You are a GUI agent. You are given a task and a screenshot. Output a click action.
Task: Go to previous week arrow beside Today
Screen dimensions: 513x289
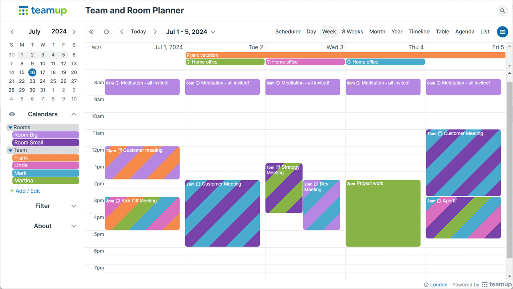(x=122, y=32)
